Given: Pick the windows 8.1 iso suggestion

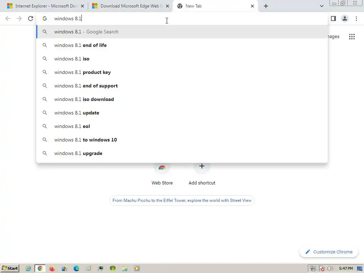Looking at the screenshot, I should click(182, 59).
